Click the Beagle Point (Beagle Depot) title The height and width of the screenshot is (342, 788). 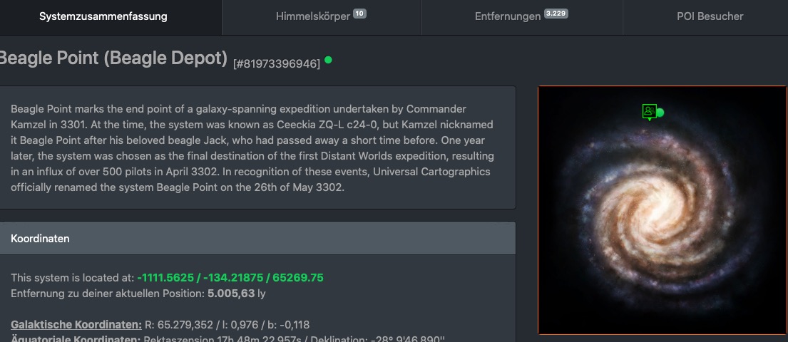114,58
